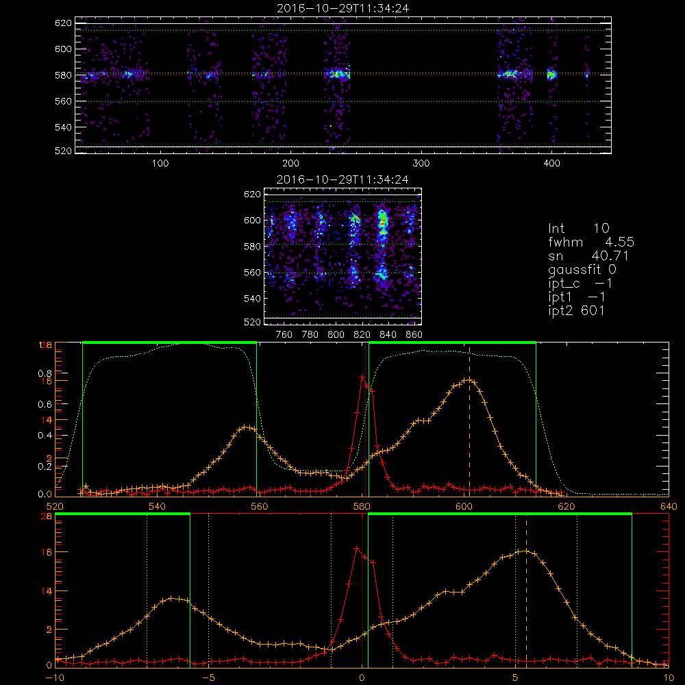Click x-axis label 800 on middle image
The image size is (685, 685).
[336, 335]
